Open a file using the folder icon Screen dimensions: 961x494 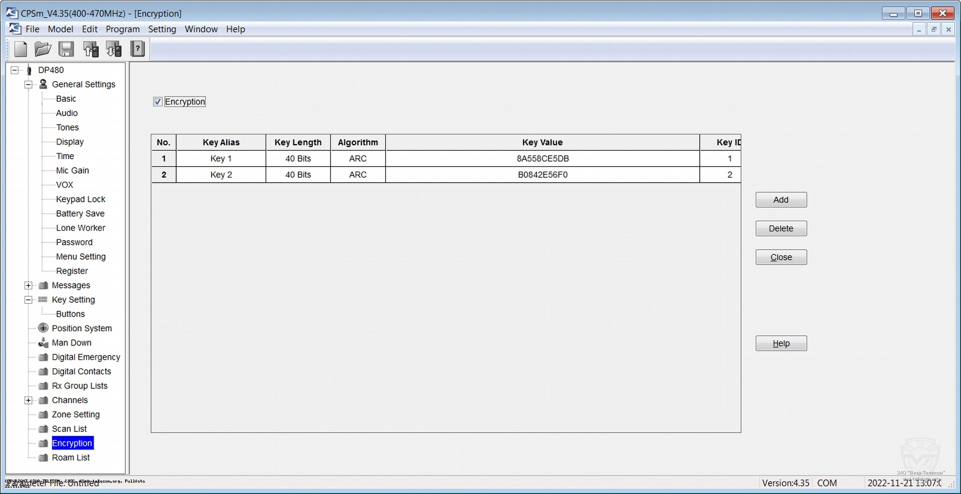(43, 49)
